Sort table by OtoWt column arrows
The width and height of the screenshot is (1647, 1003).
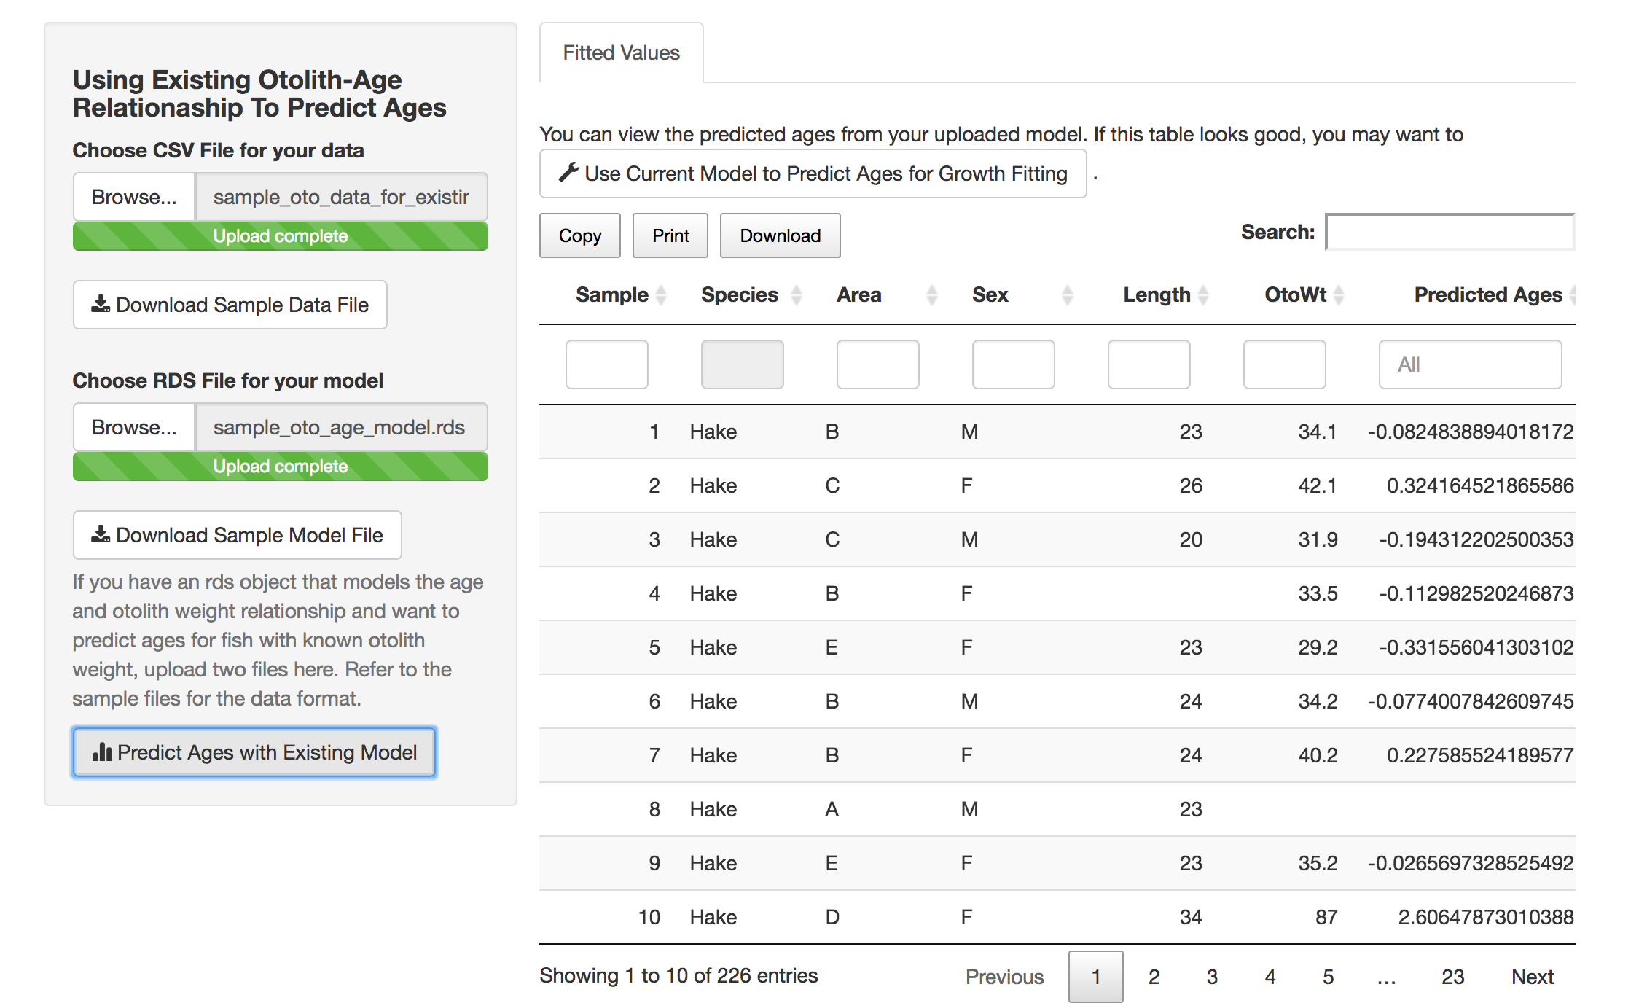[x=1339, y=294]
